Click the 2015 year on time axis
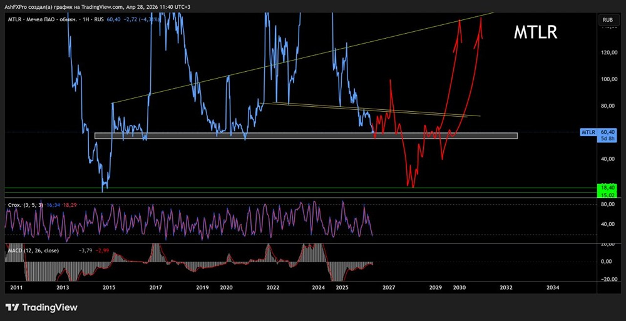The width and height of the screenshot is (626, 321). 109,287
